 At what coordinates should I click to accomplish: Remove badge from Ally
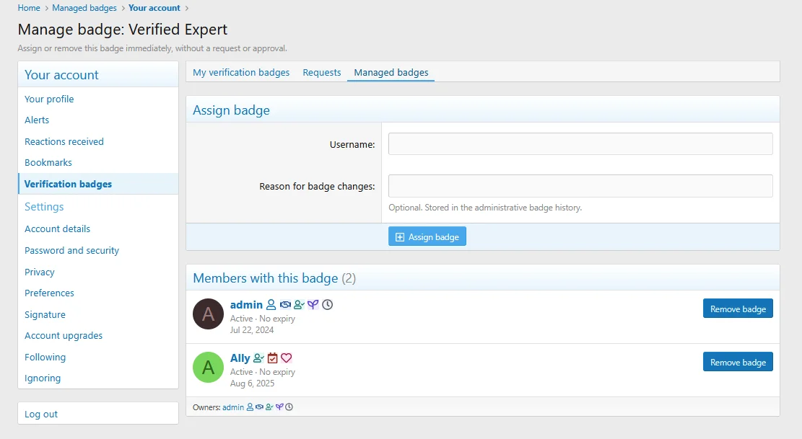pos(738,362)
